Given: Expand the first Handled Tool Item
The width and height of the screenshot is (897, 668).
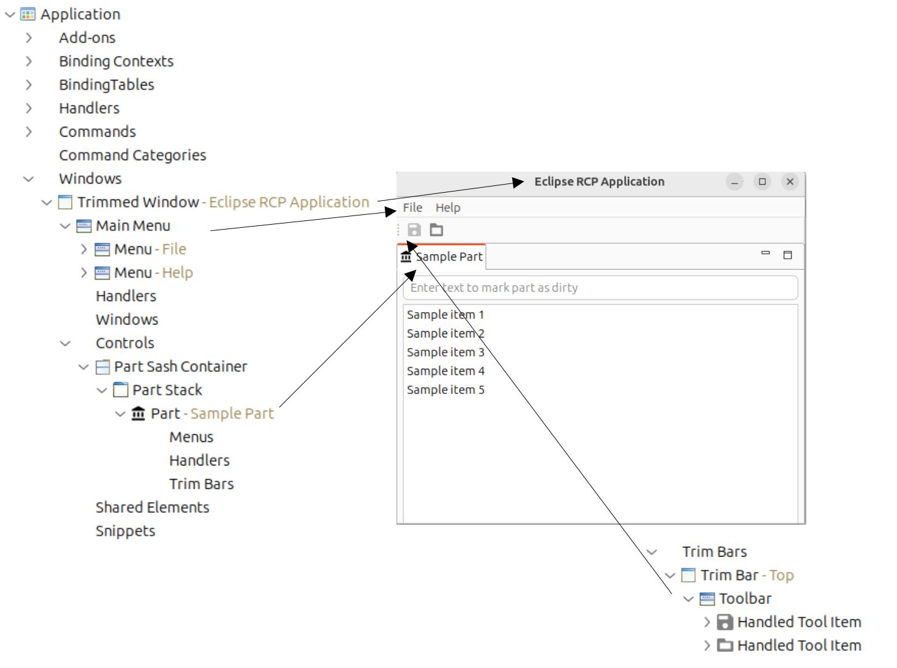Looking at the screenshot, I should (707, 622).
